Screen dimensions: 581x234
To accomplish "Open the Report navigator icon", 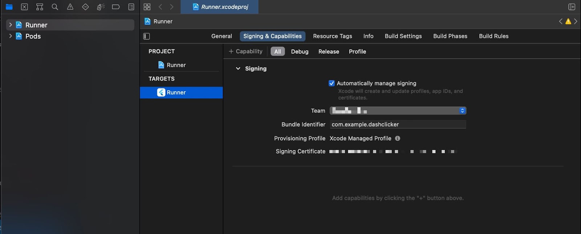I will [131, 7].
